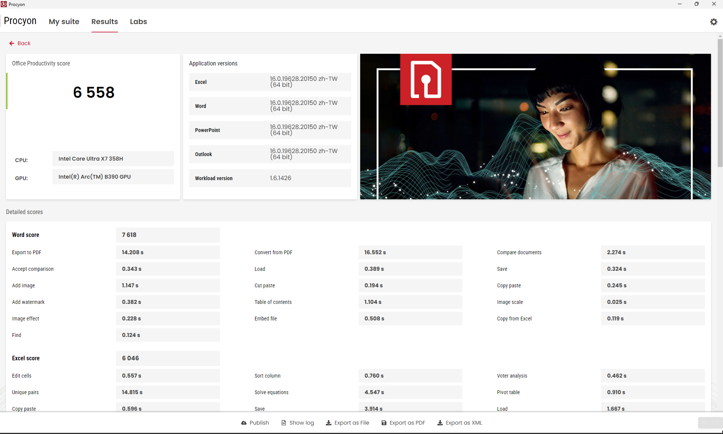Click the Intel Core Ultra X7 358H field
Image resolution: width=723 pixels, height=434 pixels.
click(x=113, y=159)
